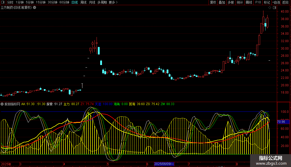
Task: Select the 1分钟 period tab
Action: point(20,2)
